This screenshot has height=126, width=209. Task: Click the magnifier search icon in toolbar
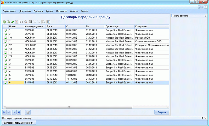click(x=26, y=22)
